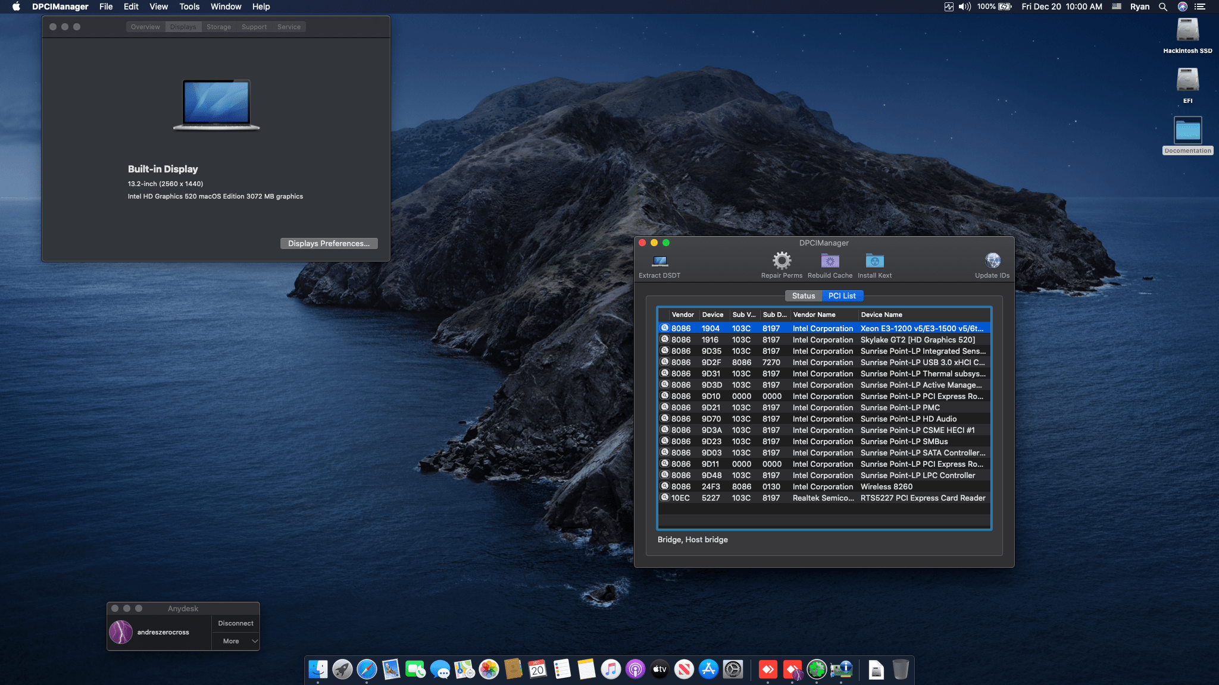Screen dimensions: 1219x685
Task: Open Support tab in About This Mac
Action: point(254,27)
